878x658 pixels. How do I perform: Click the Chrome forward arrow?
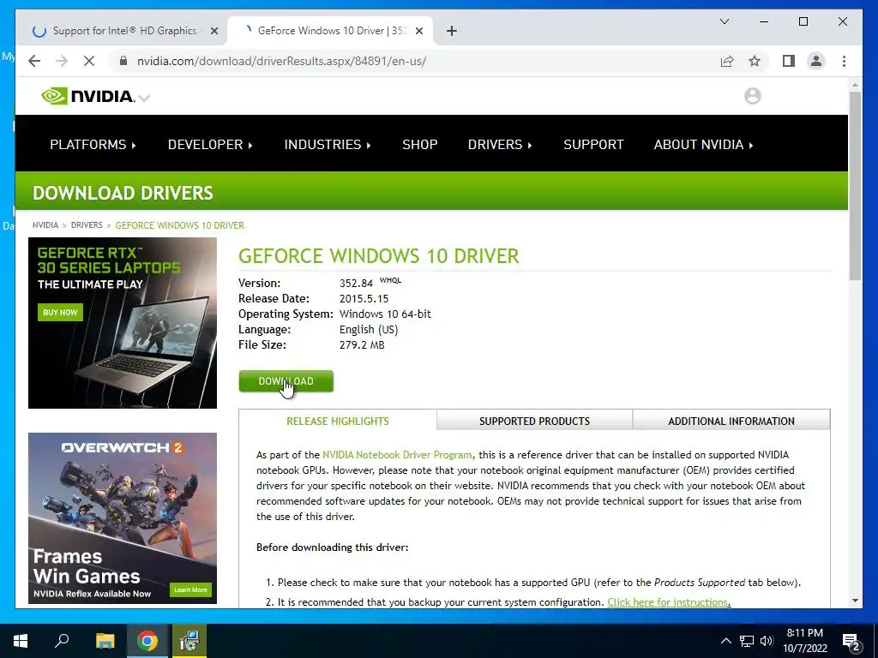tap(62, 61)
